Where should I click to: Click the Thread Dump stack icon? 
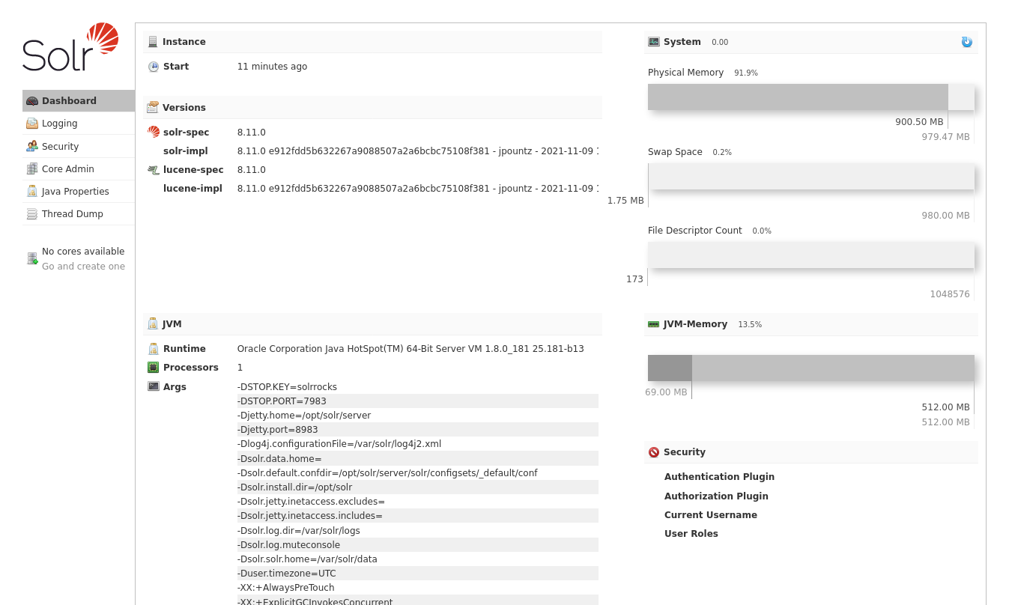coord(32,214)
